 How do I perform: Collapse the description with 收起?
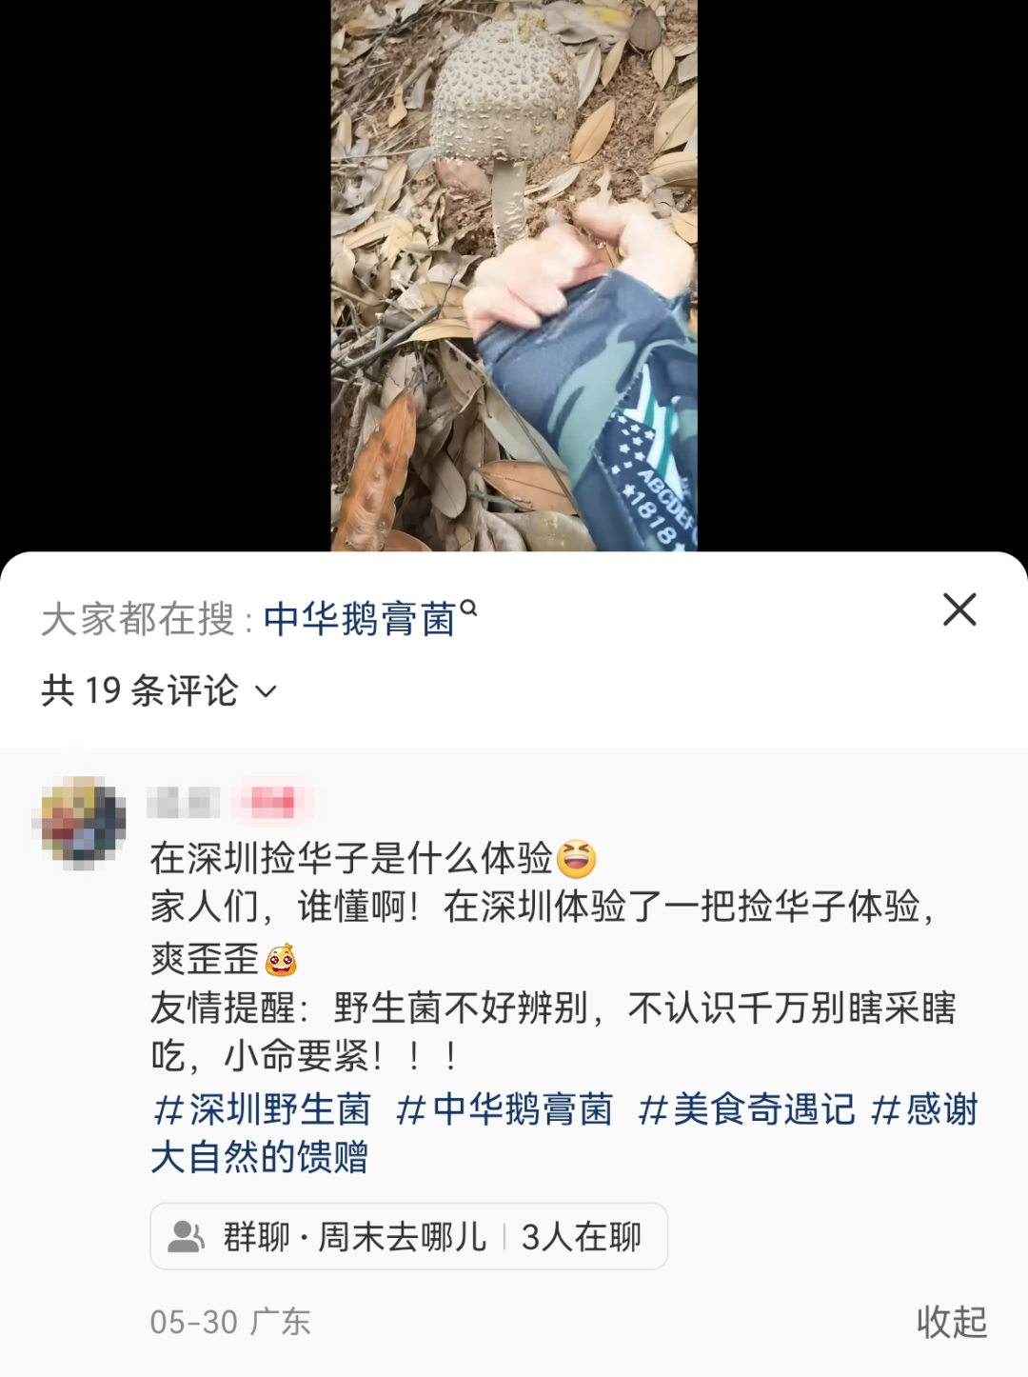pyautogui.click(x=952, y=1322)
